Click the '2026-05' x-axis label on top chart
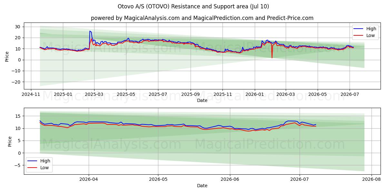Image resolution: width=387 pixels, height=193 pixels. [x=318, y=95]
